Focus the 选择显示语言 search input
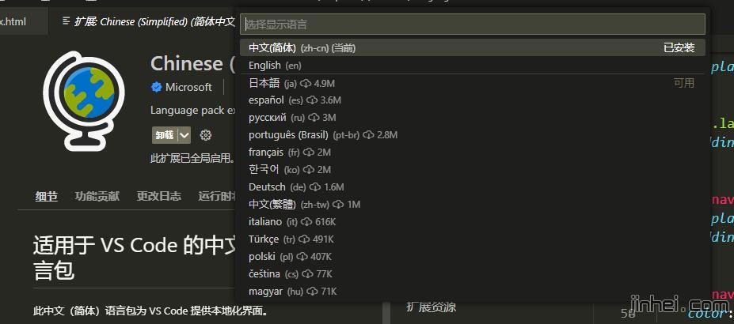This screenshot has height=324, width=734. click(473, 24)
